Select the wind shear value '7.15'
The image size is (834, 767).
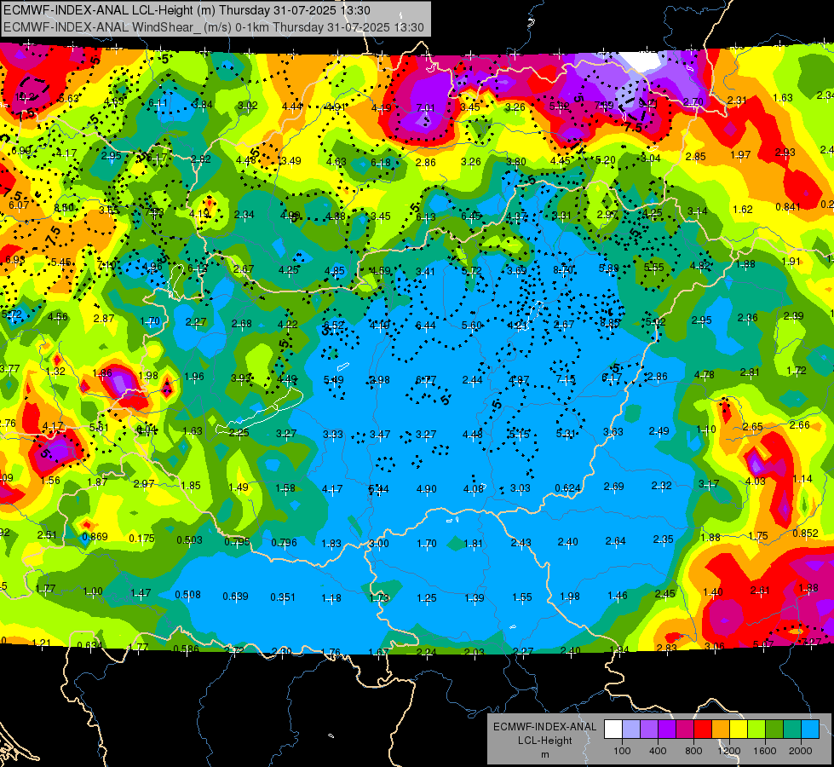pos(566,379)
